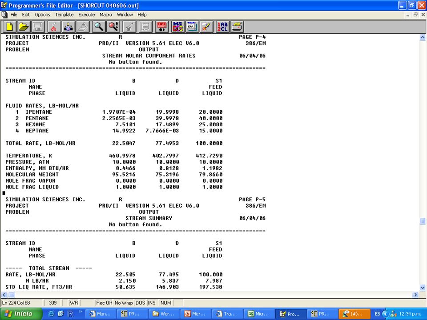The width and height of the screenshot is (427, 320).
Task: Launch Internet Explorer from the quick launch
Action: tap(51, 314)
